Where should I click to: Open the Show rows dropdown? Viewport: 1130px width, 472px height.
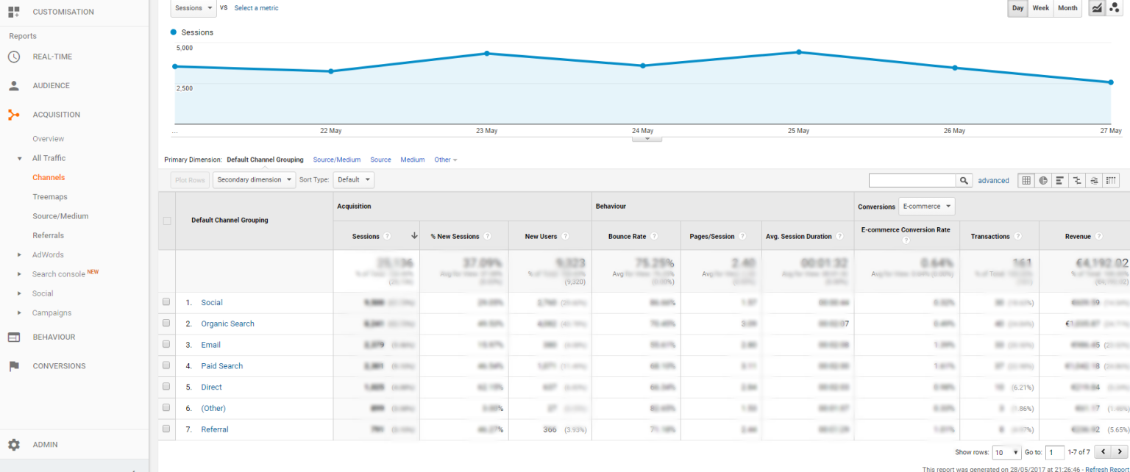click(1007, 453)
